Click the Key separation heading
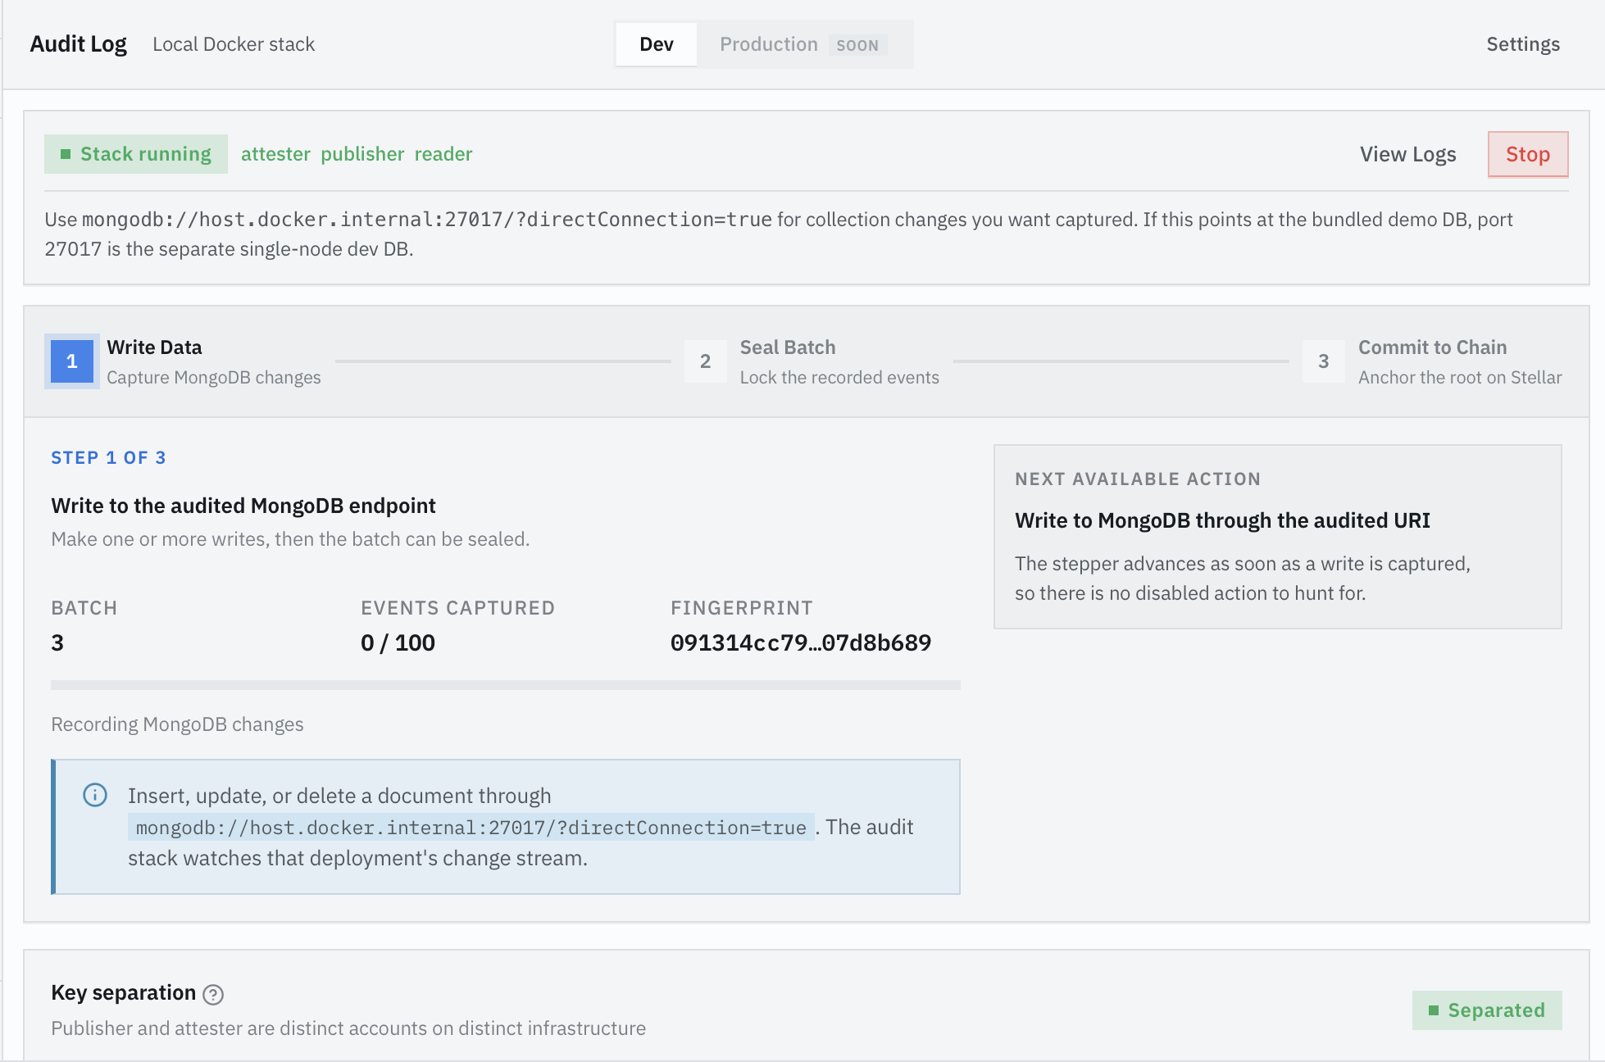Image resolution: width=1605 pixels, height=1062 pixels. coord(124,992)
